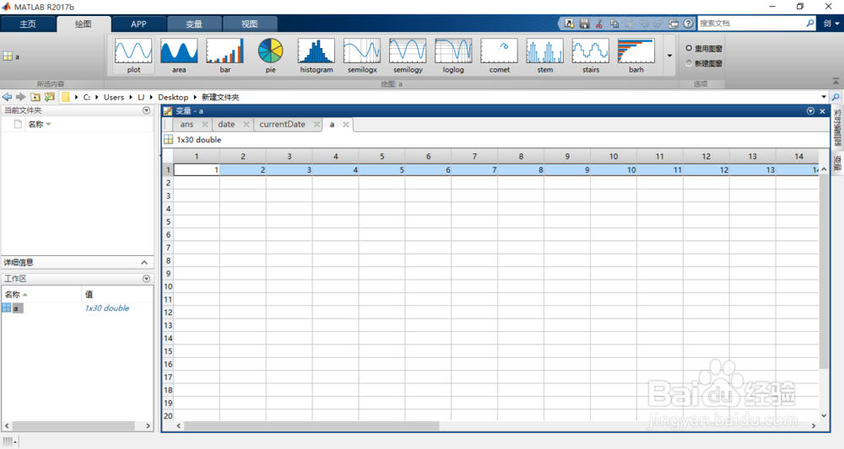The width and height of the screenshot is (844, 449).
Task: Close the date variable tab
Action: [x=246, y=124]
